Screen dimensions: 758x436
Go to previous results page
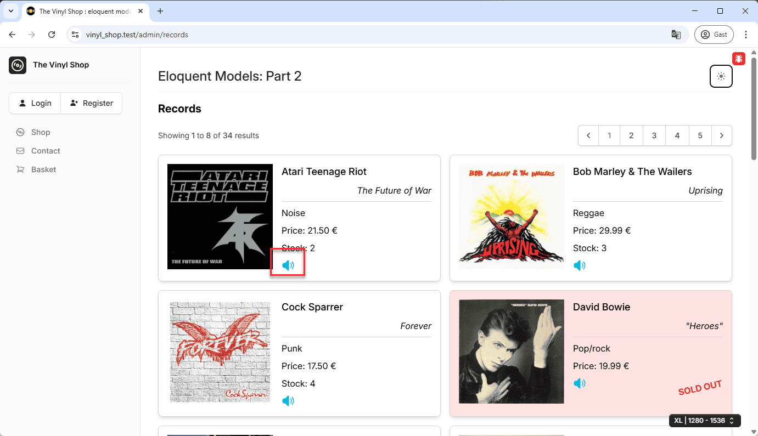point(588,135)
